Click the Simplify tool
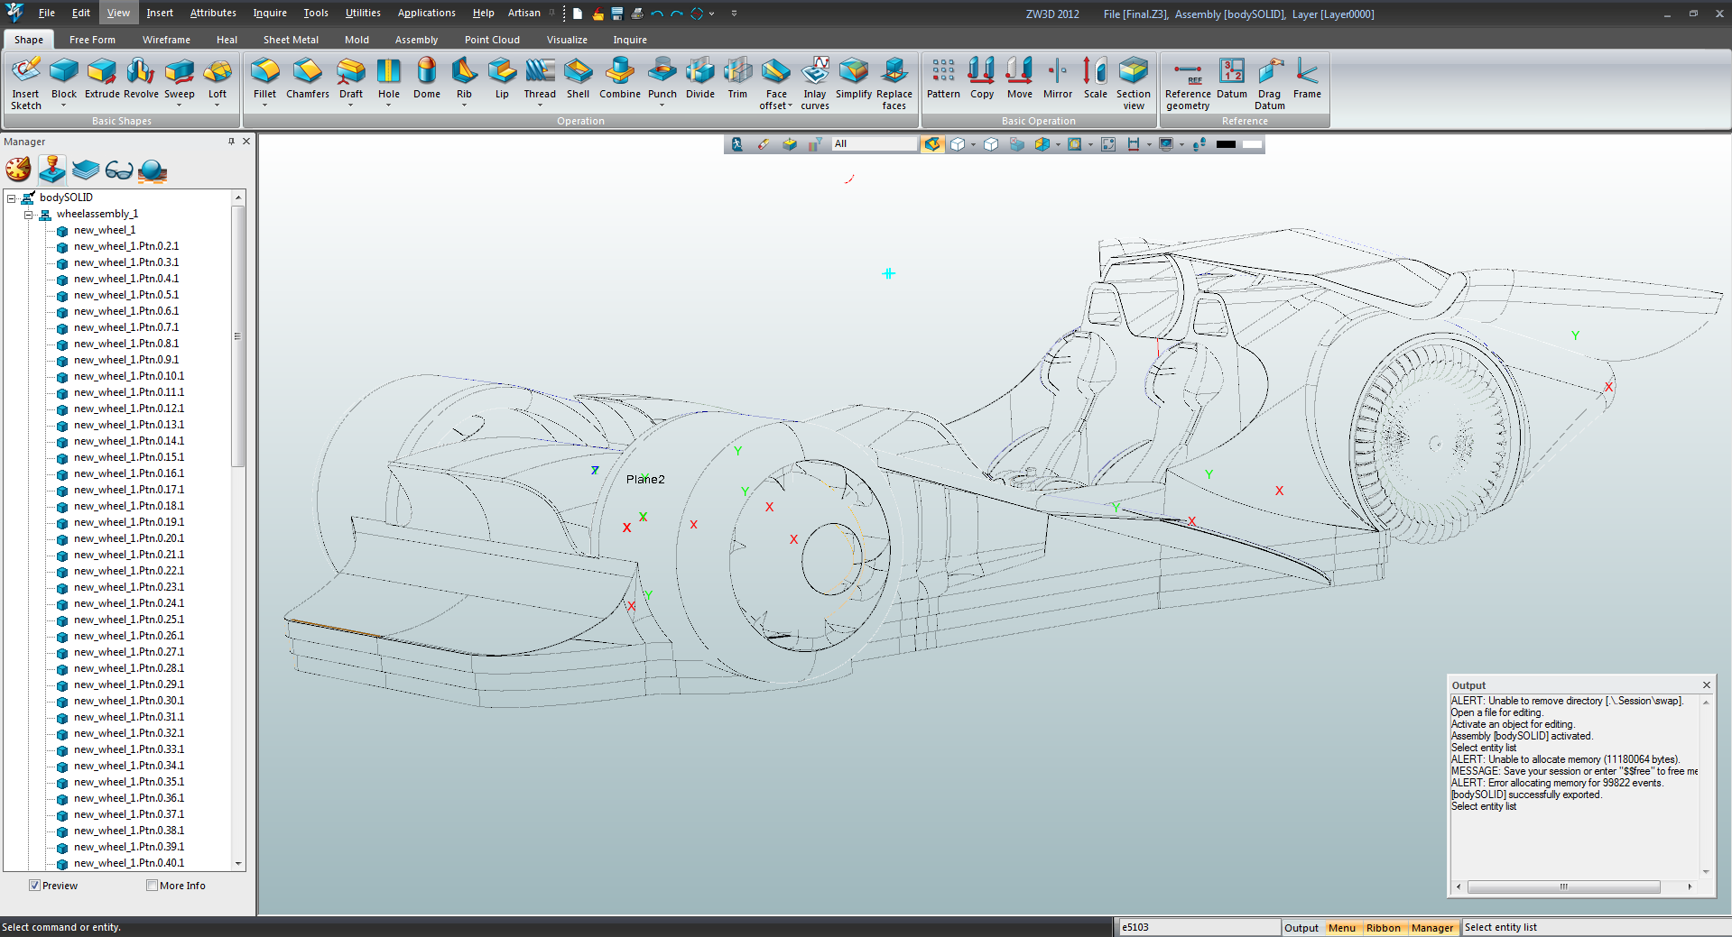This screenshot has height=937, width=1732. click(854, 78)
